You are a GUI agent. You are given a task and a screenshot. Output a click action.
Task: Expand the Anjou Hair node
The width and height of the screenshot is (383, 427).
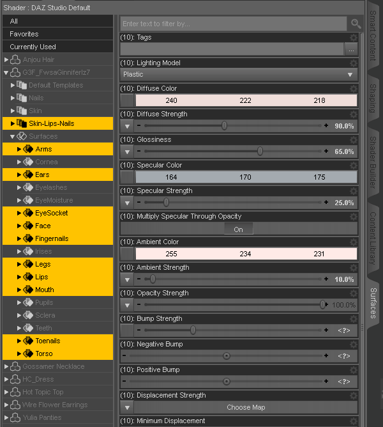6,59
